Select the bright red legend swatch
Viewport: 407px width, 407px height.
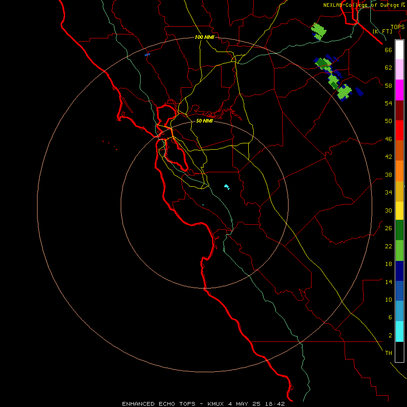pyautogui.click(x=399, y=130)
